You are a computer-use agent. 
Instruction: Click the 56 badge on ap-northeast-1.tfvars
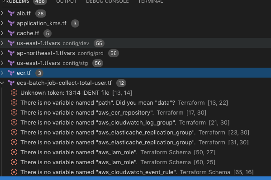point(114,53)
